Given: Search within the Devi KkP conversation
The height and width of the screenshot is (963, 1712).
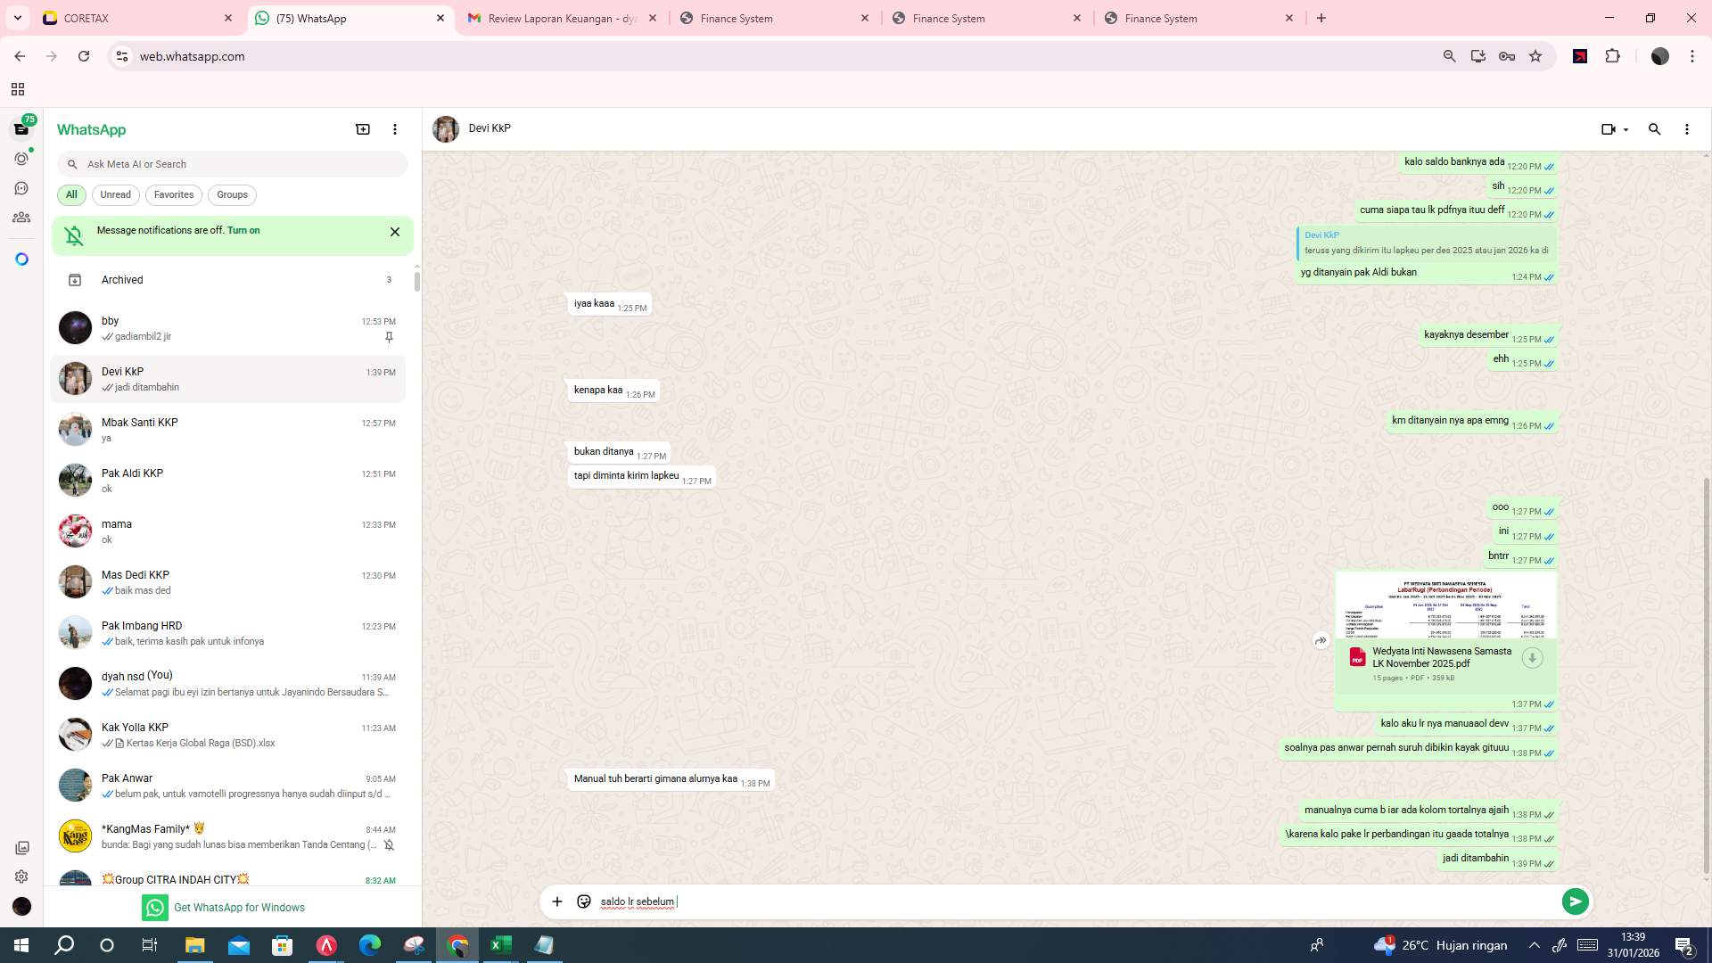Looking at the screenshot, I should pyautogui.click(x=1655, y=129).
